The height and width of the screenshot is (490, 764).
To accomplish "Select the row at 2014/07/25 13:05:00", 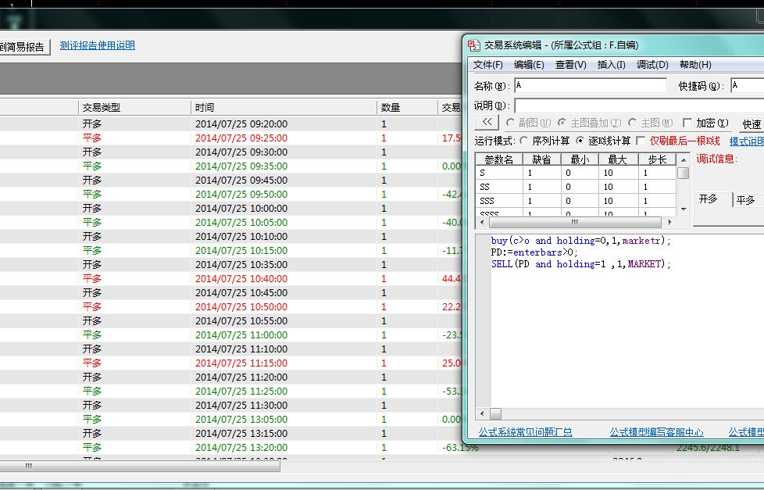I will click(x=231, y=420).
